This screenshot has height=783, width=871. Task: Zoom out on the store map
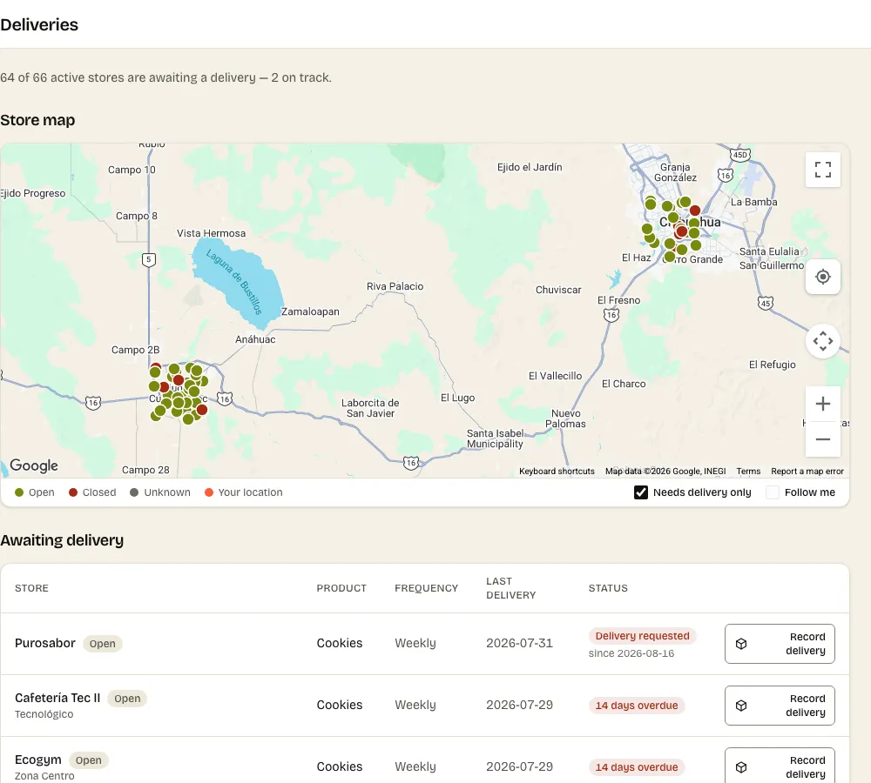click(823, 439)
